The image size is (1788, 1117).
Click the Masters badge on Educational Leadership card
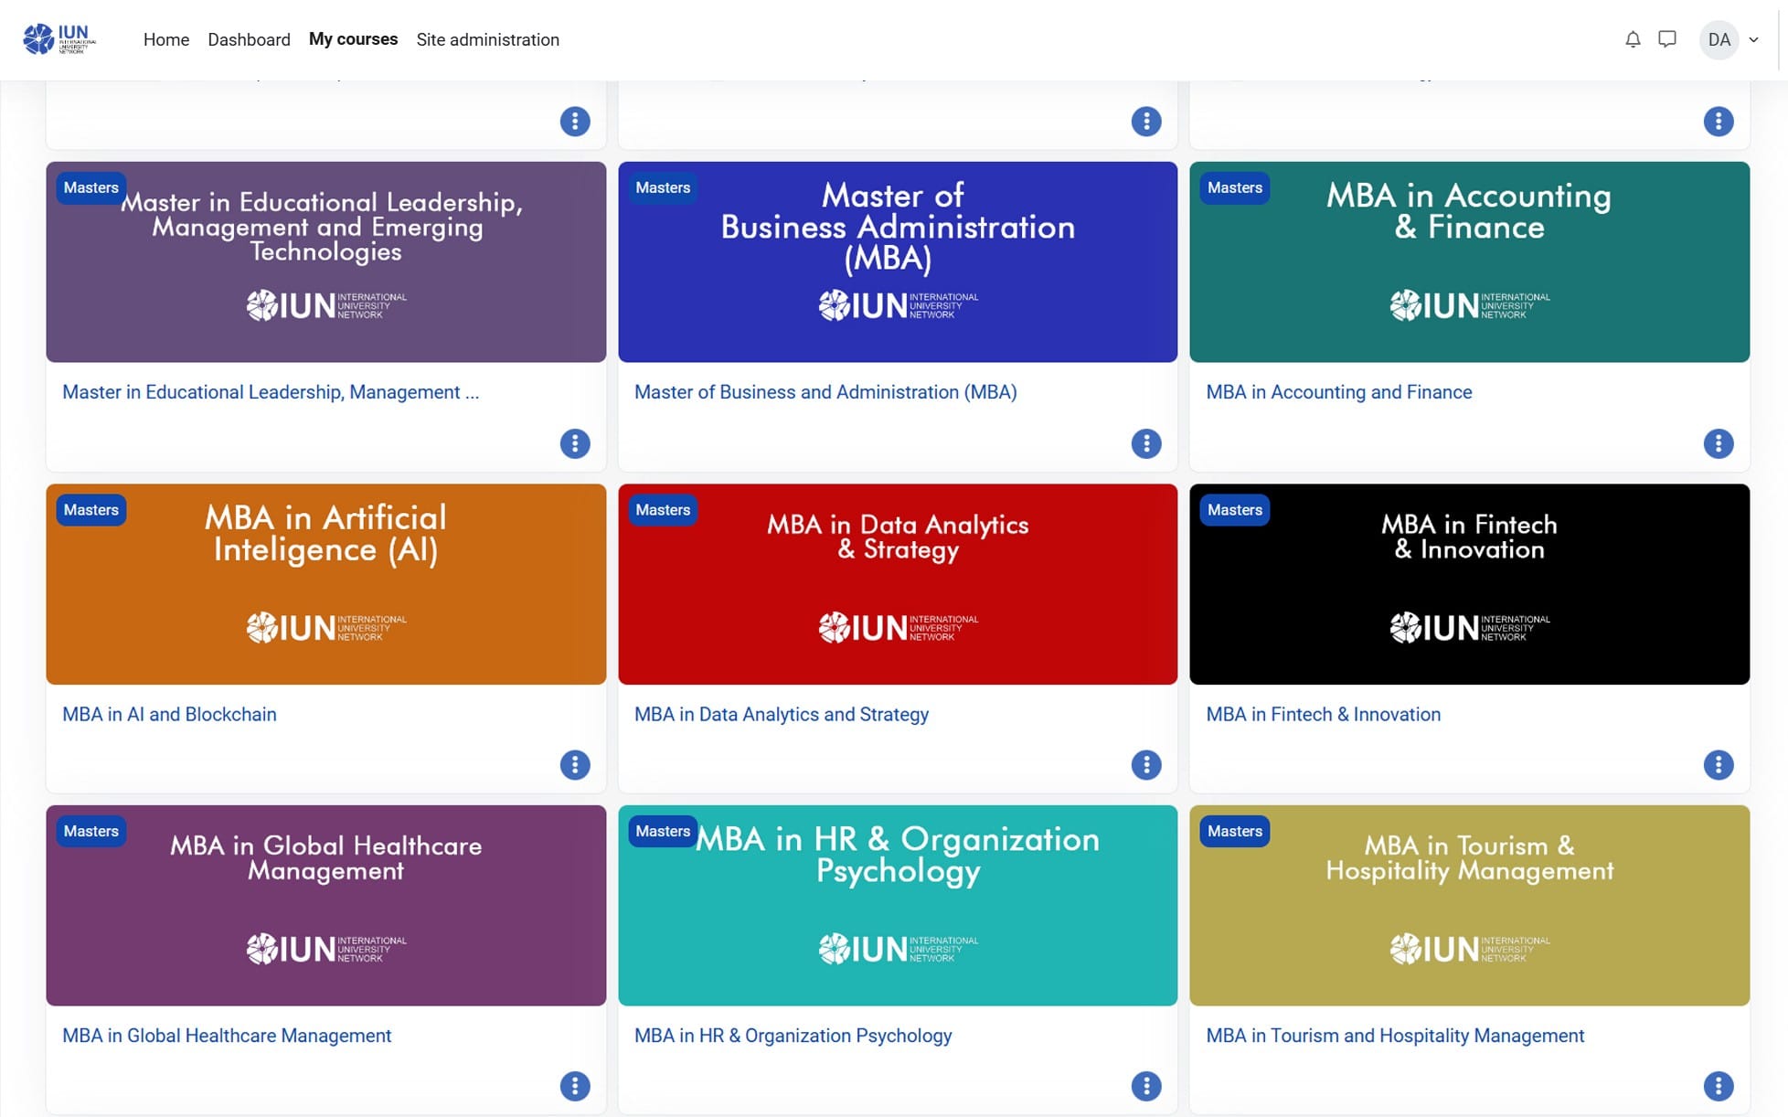pos(91,187)
